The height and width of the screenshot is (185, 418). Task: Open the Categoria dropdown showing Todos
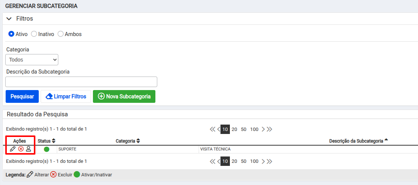(x=32, y=60)
